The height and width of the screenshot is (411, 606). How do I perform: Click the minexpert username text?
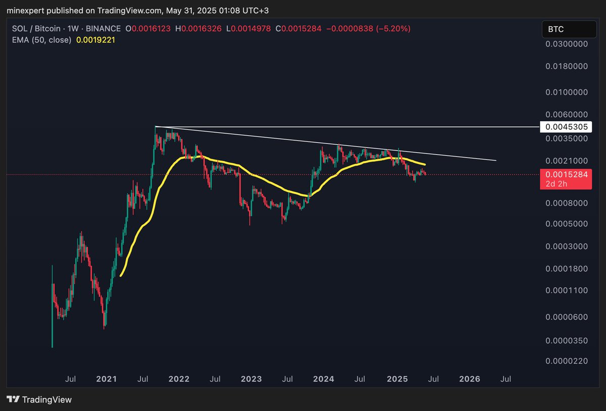(x=27, y=10)
